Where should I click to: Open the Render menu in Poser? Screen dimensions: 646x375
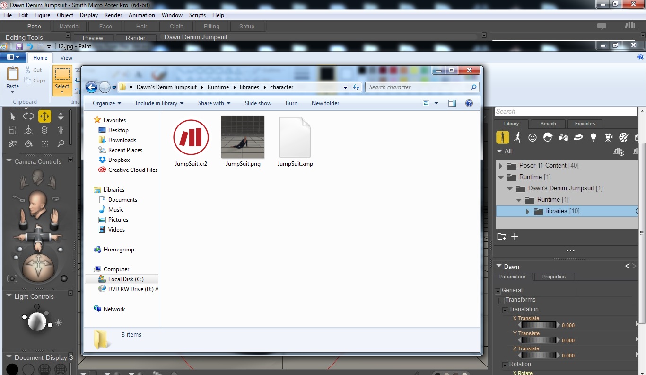pos(113,15)
